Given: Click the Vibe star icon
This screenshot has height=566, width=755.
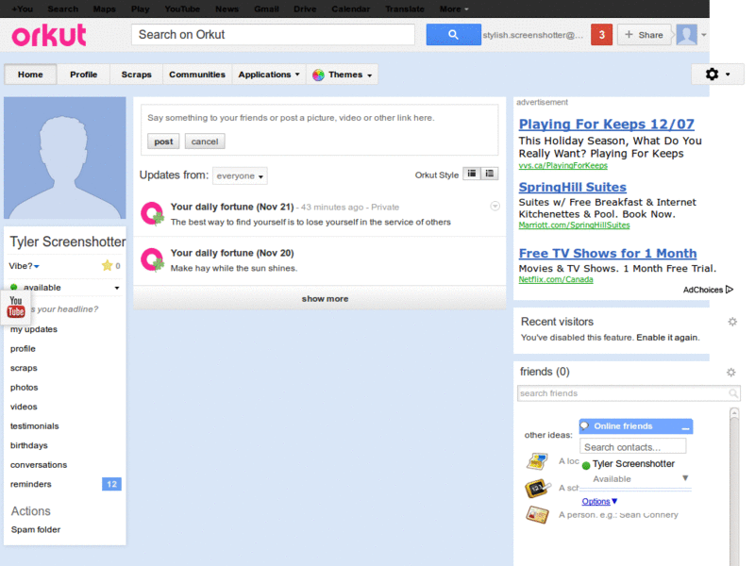Looking at the screenshot, I should click(x=107, y=265).
